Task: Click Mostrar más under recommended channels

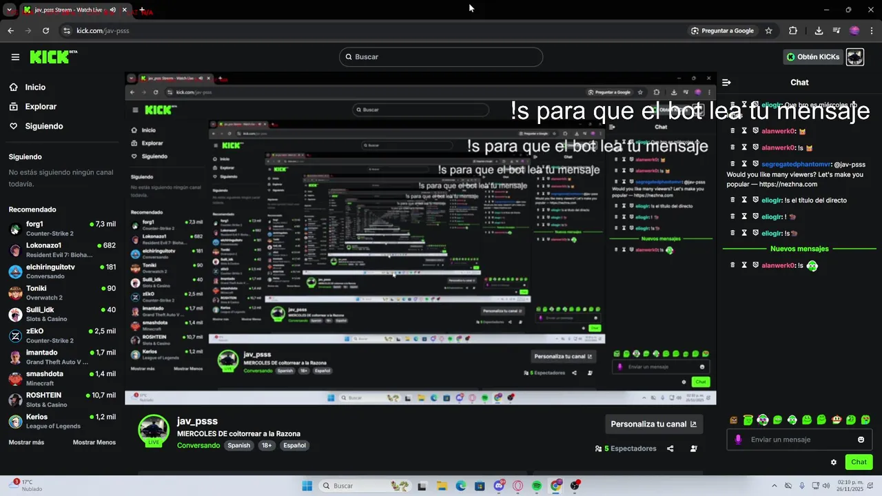Action: pos(26,442)
